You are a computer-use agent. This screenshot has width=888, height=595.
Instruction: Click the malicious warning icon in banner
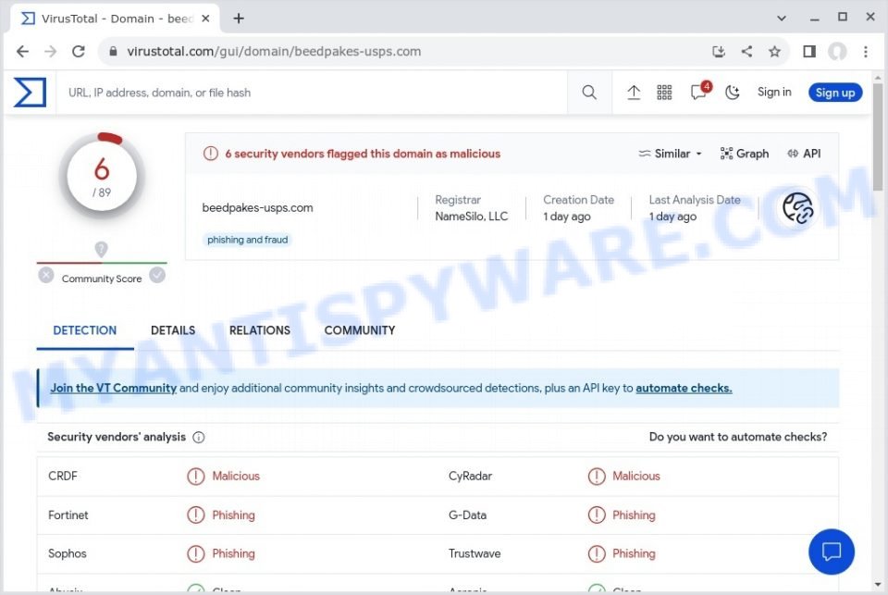point(211,154)
